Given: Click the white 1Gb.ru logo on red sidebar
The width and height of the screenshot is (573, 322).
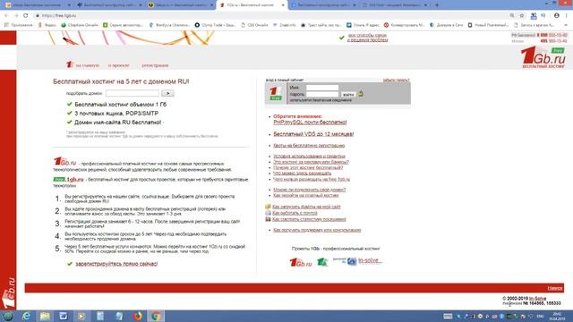Looking at the screenshot, I should tap(8, 293).
